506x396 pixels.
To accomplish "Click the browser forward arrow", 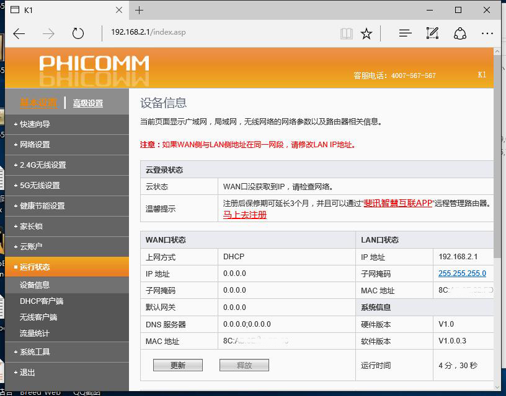I will [49, 33].
